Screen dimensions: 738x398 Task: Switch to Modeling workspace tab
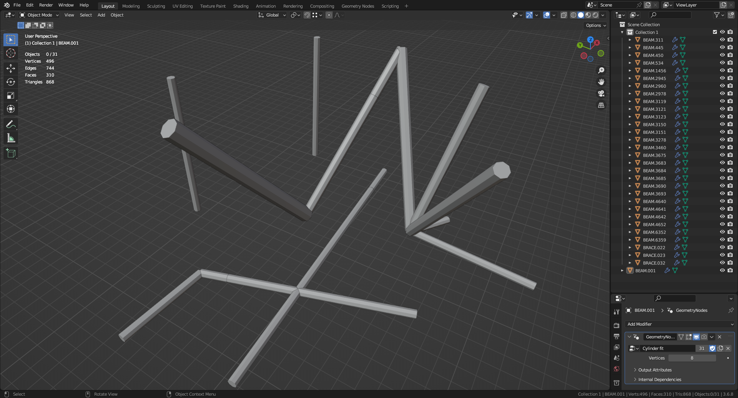pyautogui.click(x=131, y=6)
